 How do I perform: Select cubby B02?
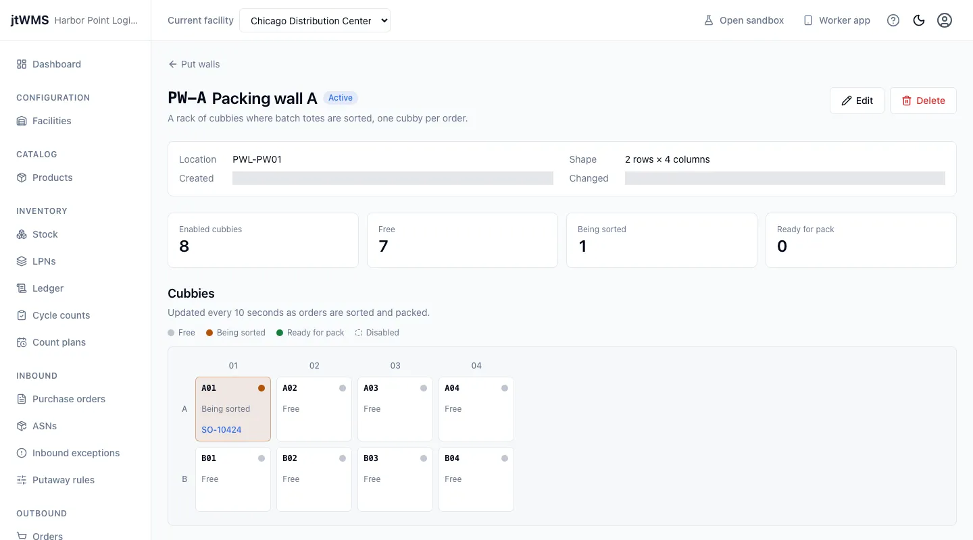(x=314, y=479)
